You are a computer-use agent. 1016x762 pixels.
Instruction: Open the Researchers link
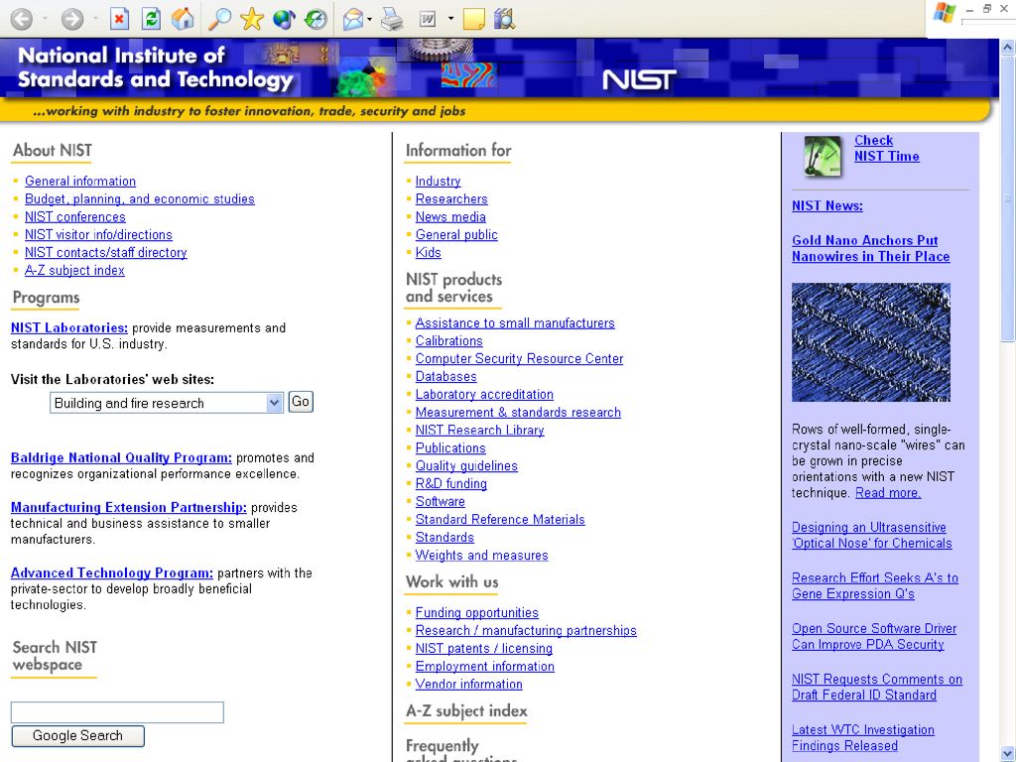451,198
